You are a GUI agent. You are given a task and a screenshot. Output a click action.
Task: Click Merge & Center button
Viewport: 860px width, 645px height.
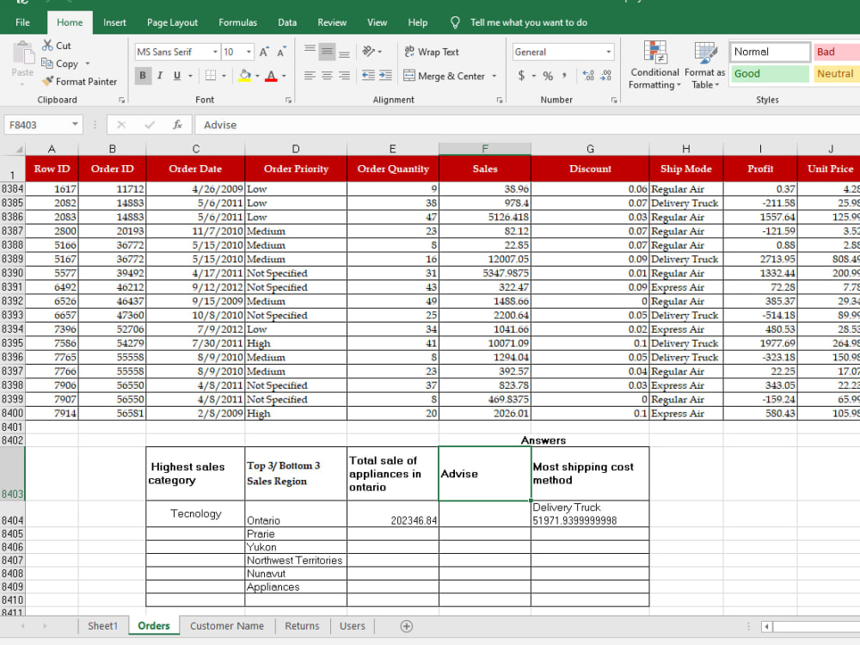click(445, 76)
